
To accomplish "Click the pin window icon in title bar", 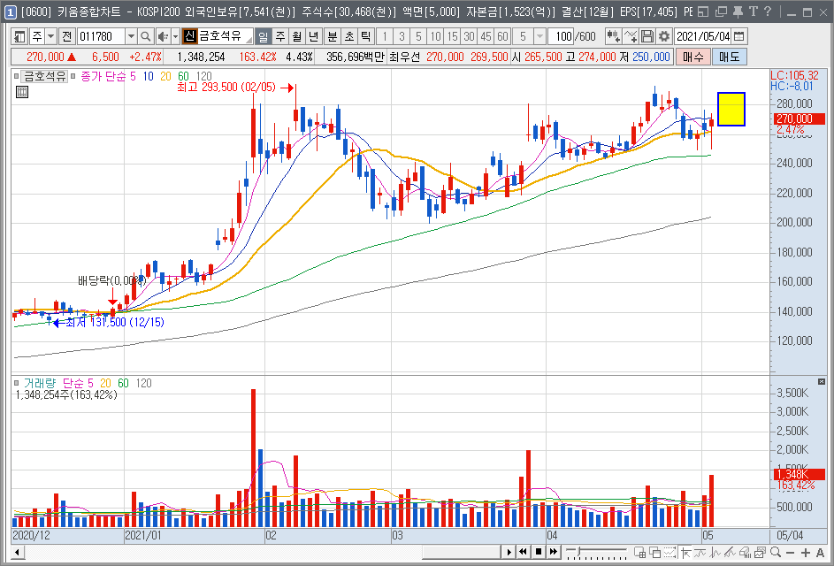I will (738, 11).
